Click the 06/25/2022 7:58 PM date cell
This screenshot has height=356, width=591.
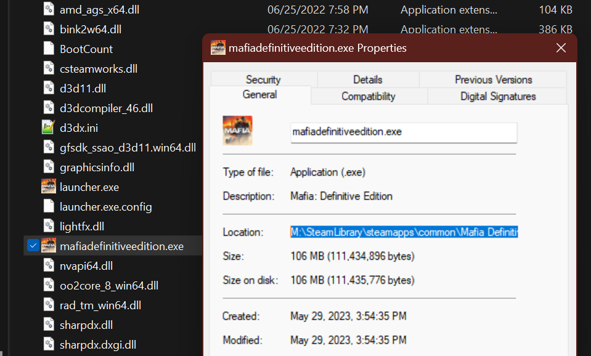click(318, 10)
